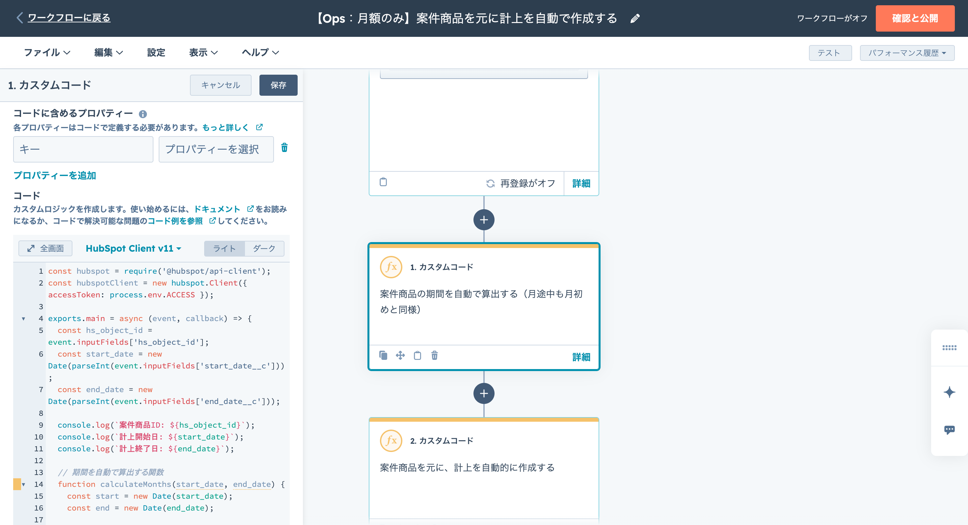This screenshot has width=968, height=525.
Task: Open the ファイル menu
Action: [47, 53]
